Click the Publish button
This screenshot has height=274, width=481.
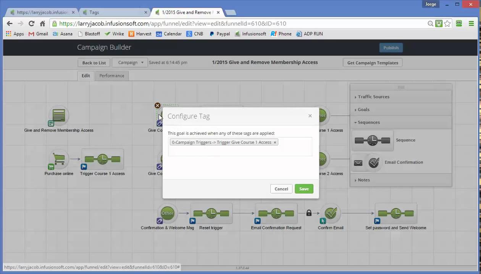pos(391,48)
